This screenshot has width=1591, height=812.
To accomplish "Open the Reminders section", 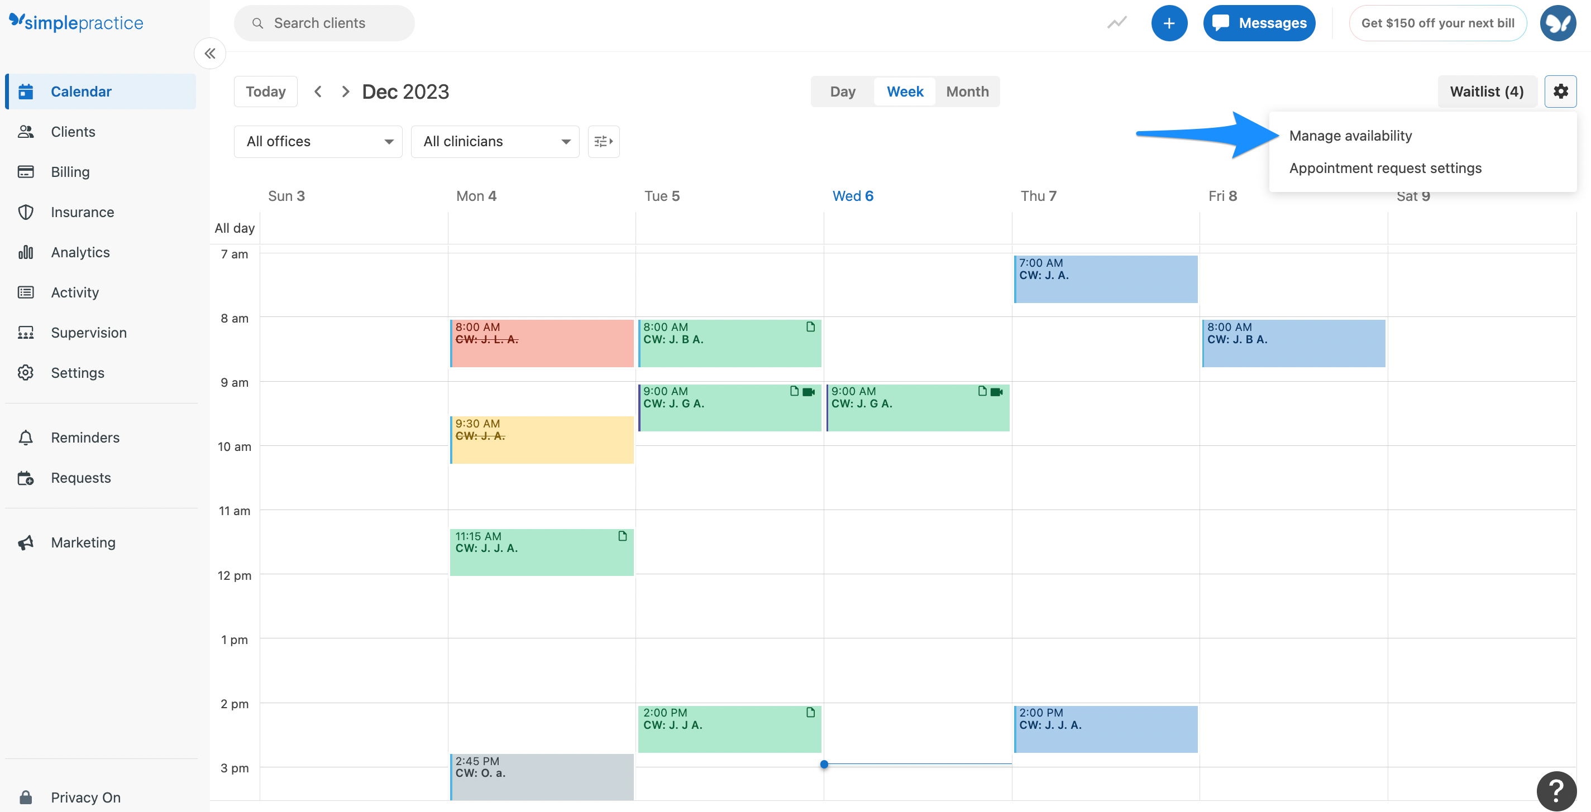I will tap(85, 437).
